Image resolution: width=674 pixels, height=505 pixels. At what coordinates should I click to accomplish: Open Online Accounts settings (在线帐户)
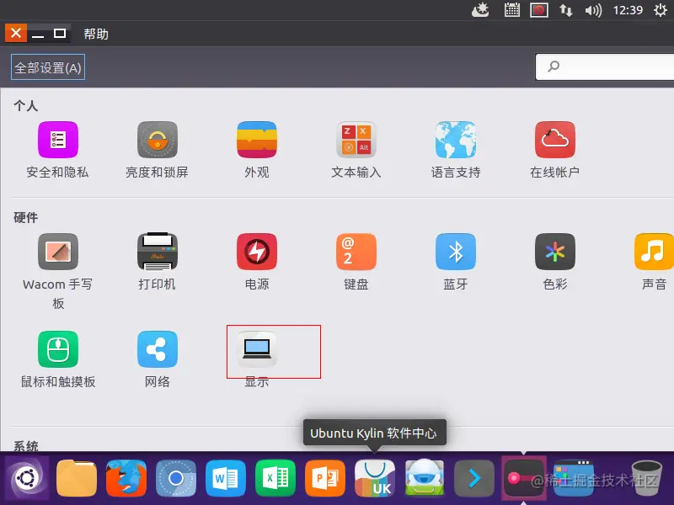click(555, 150)
